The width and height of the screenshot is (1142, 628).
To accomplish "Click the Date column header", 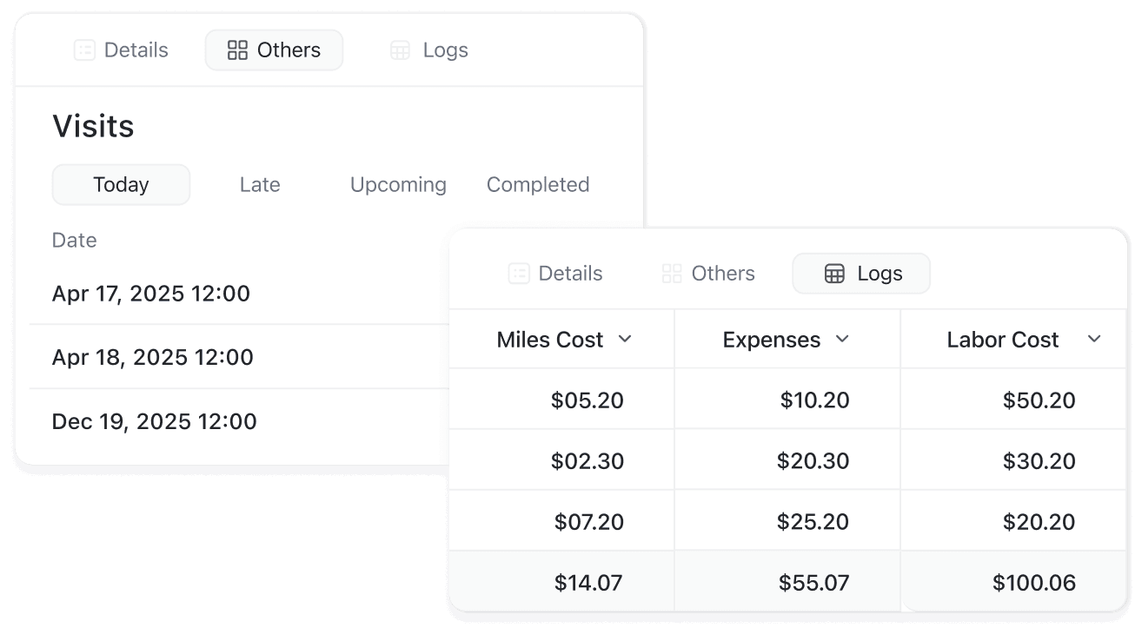I will click(75, 241).
